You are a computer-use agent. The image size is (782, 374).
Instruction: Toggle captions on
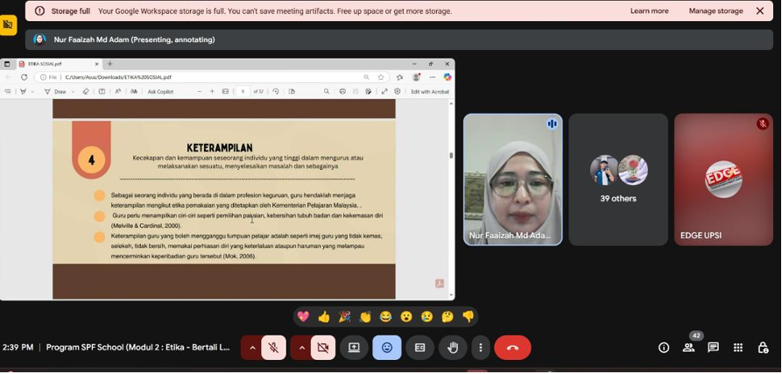pyautogui.click(x=419, y=348)
